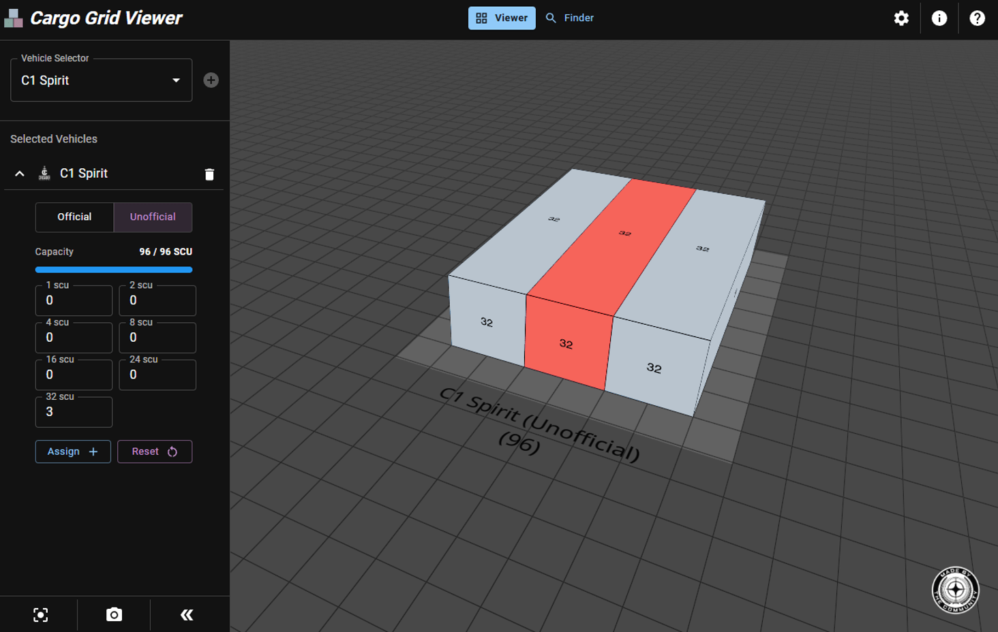The height and width of the screenshot is (632, 998).
Task: Click the 2 scu input field
Action: [x=157, y=300]
